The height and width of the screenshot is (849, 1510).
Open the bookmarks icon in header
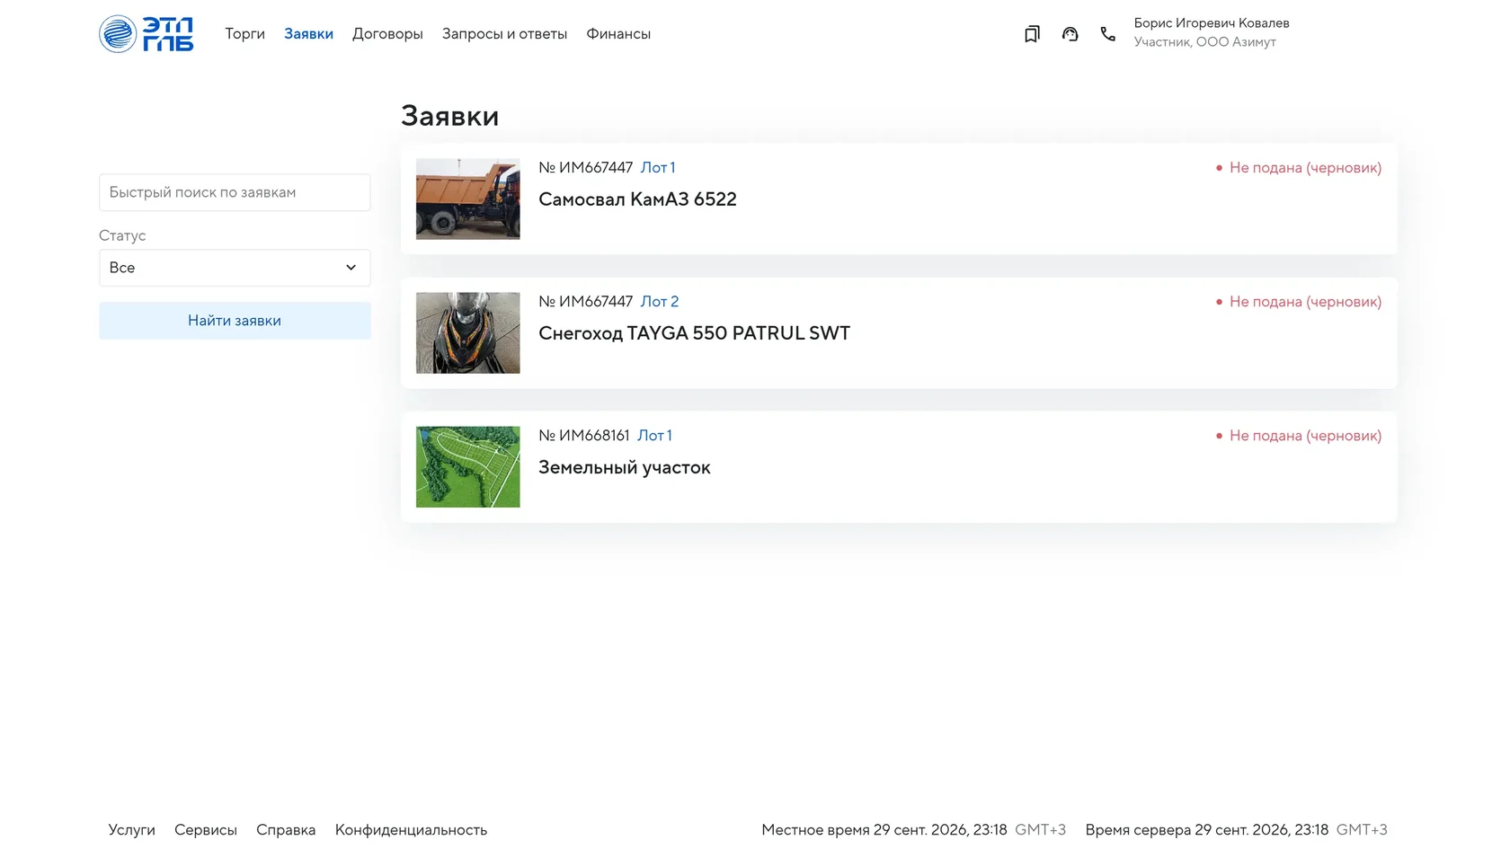tap(1032, 34)
